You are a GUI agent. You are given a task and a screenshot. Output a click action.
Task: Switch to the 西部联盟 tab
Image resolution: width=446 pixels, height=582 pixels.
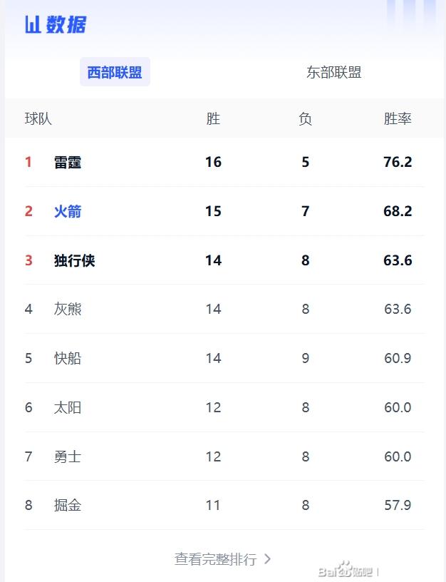tap(115, 72)
